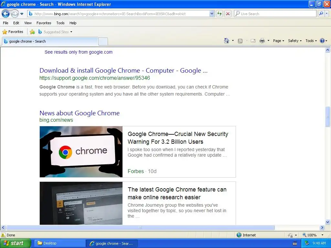Click the chrome logo news thumbnail
Viewport: 331px width, 248px height.
point(81,152)
